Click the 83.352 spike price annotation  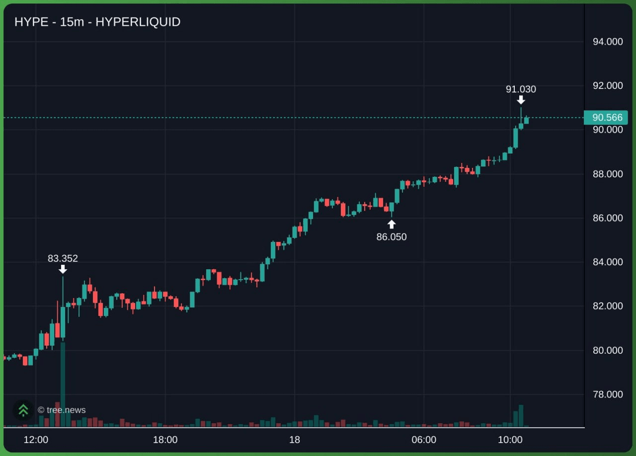pos(63,258)
